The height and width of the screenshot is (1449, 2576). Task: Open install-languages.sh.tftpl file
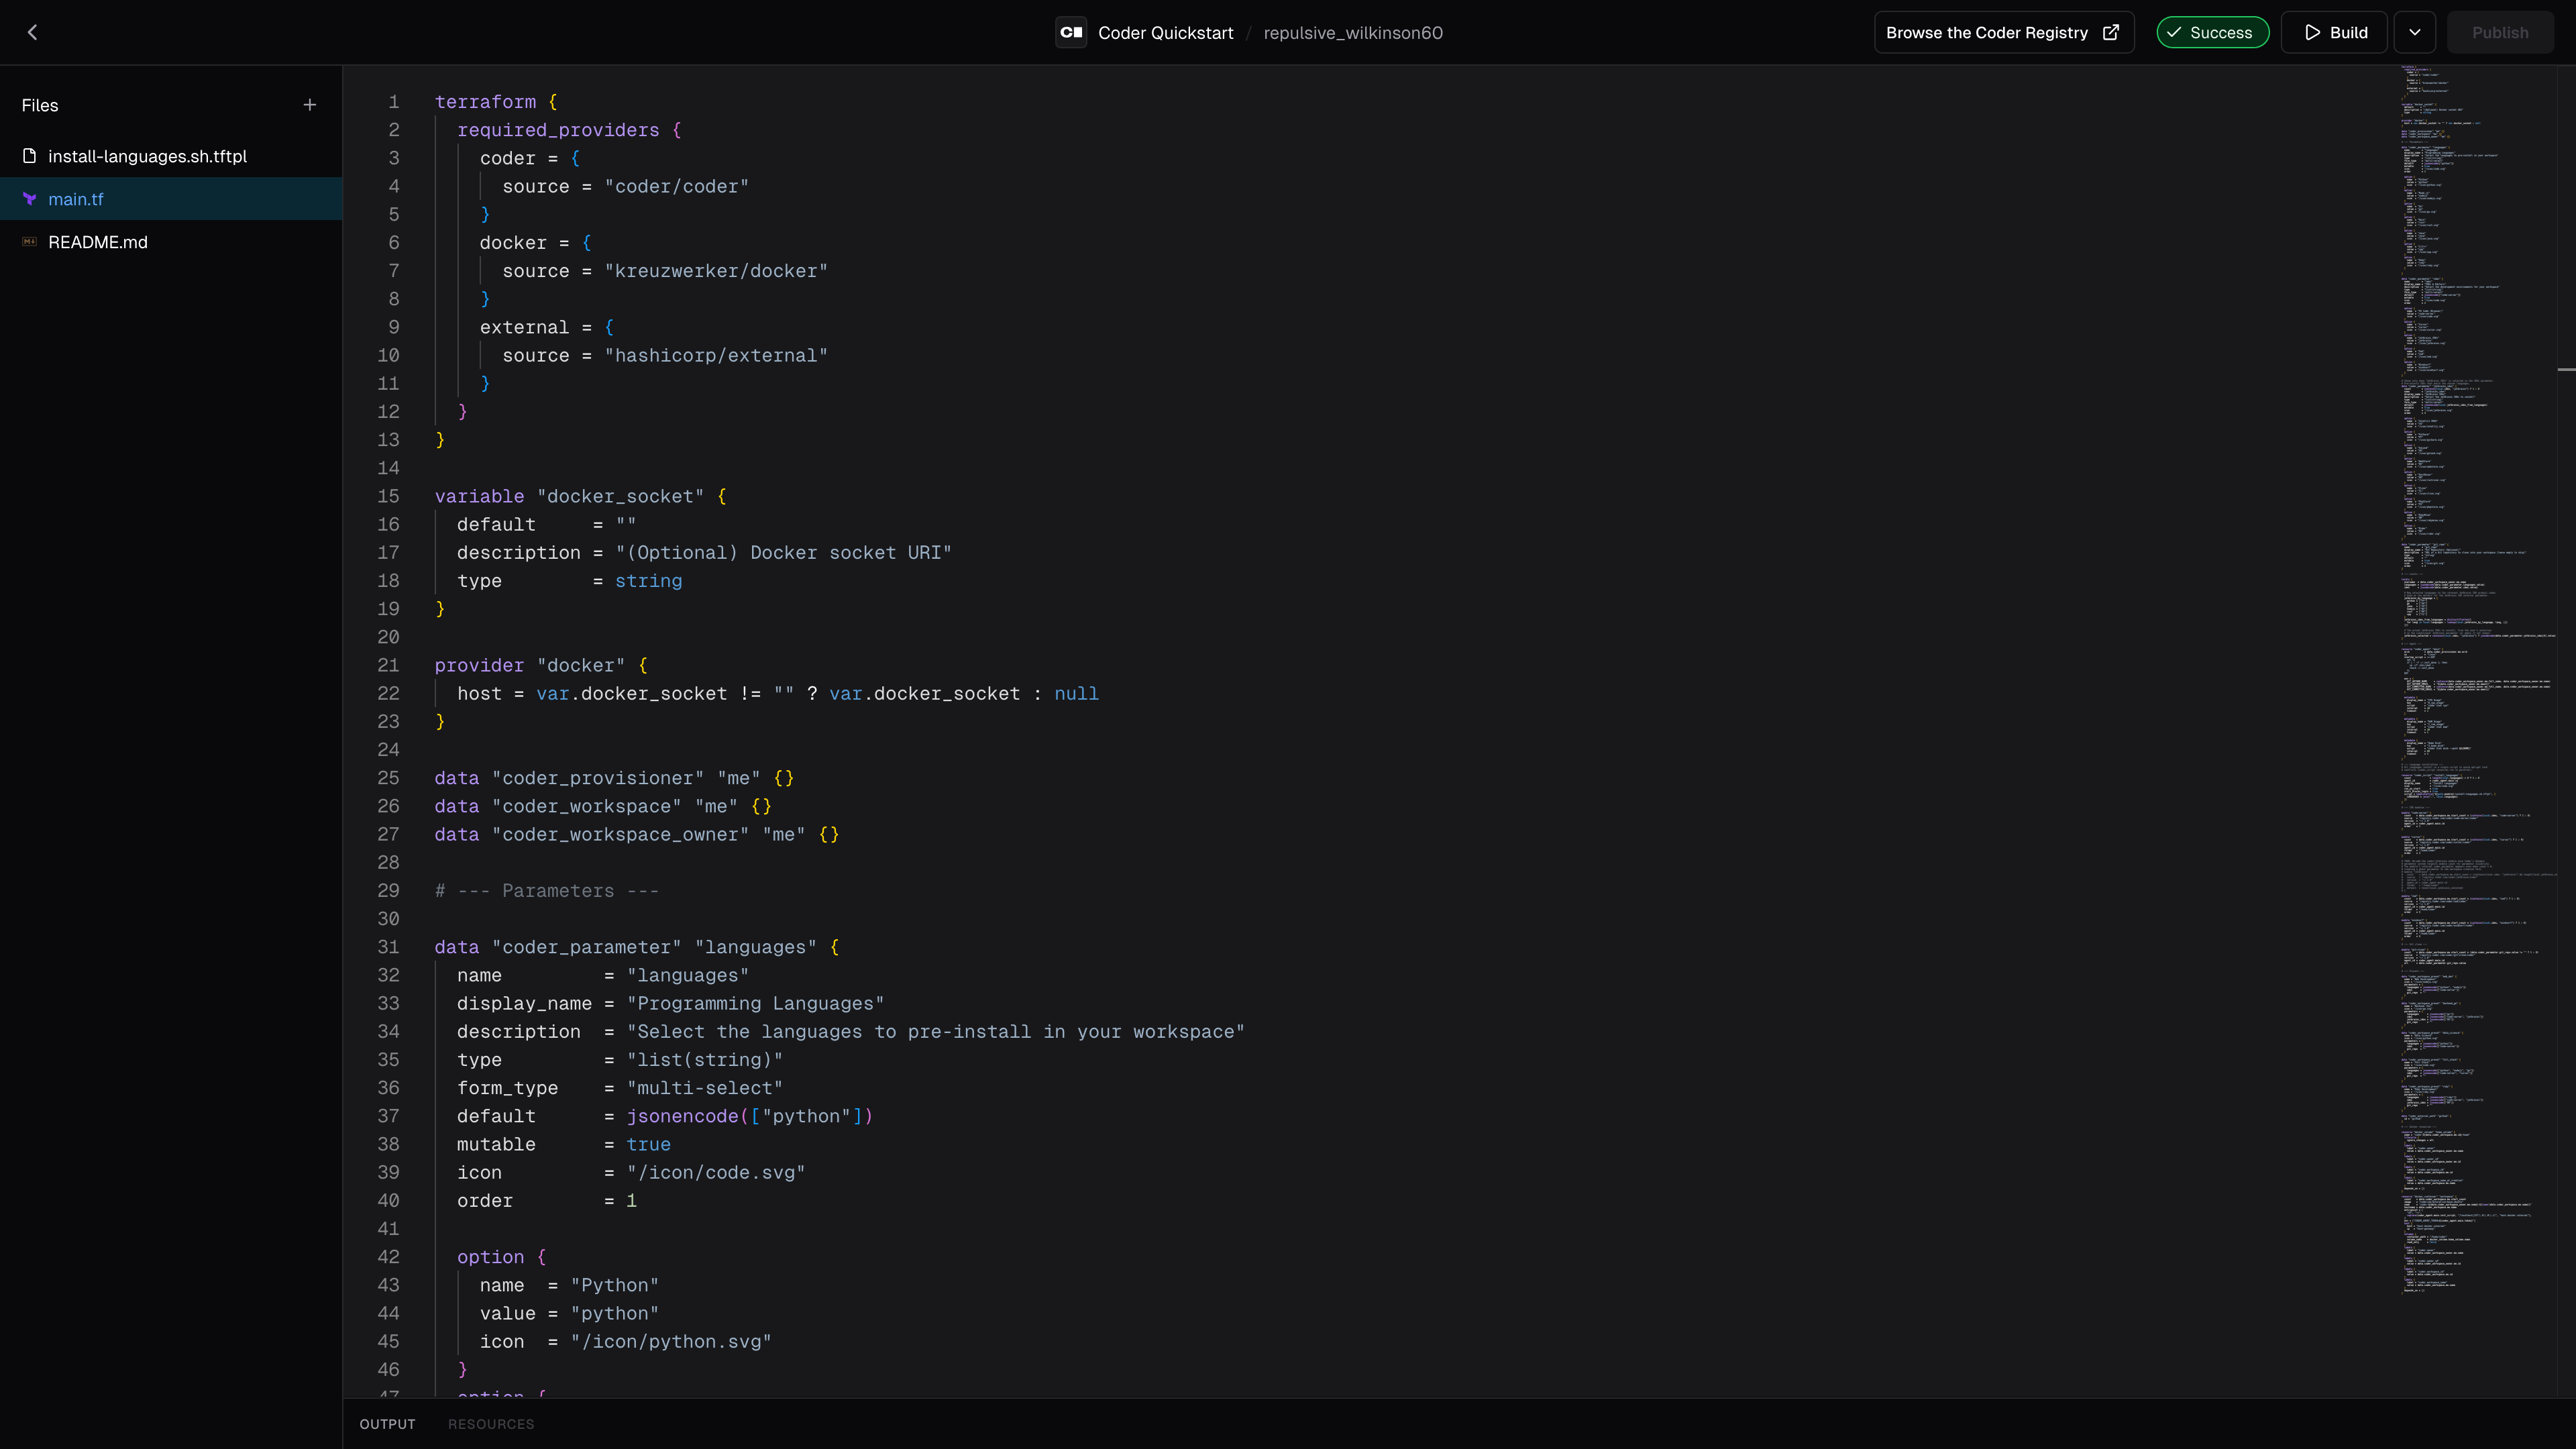click(171, 156)
